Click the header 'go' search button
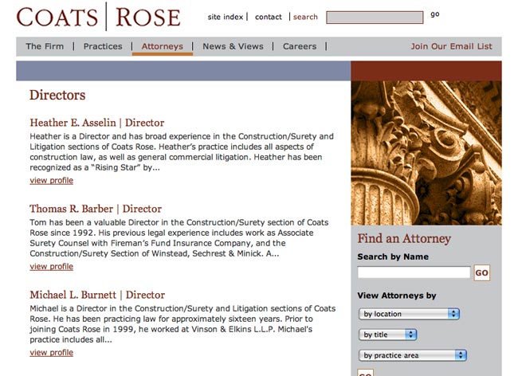Screen dimensions: 518x376 point(435,14)
